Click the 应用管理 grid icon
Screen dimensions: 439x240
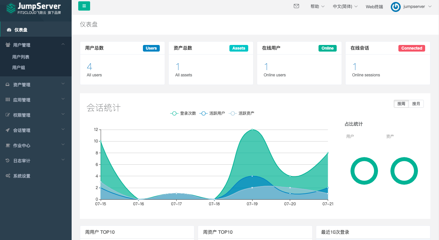coord(8,100)
